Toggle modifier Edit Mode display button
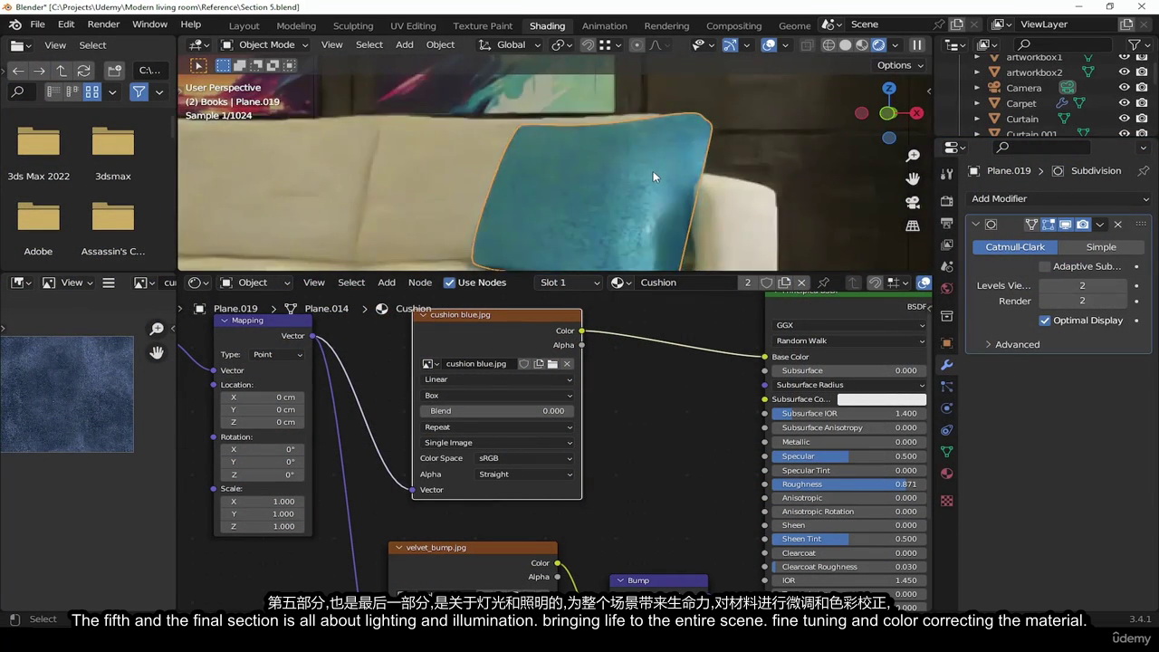1159x652 pixels. coord(1049,225)
